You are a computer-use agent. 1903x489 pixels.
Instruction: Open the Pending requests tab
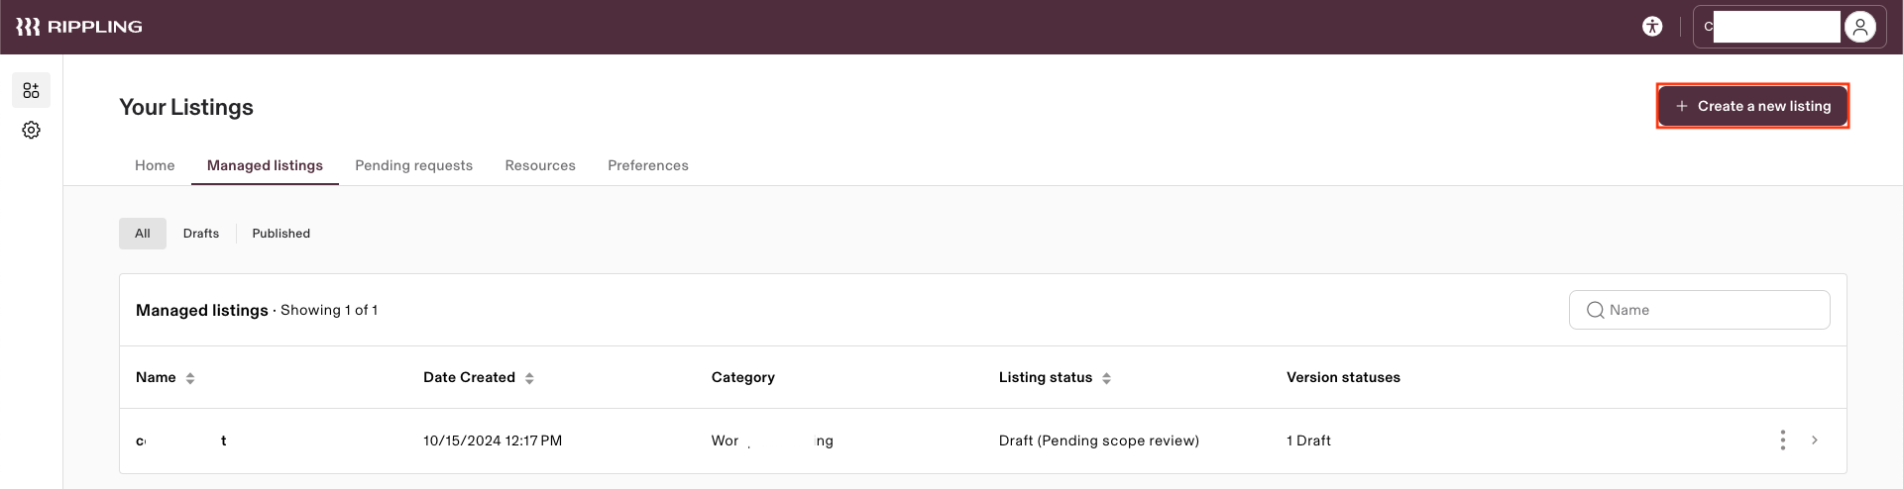[413, 165]
